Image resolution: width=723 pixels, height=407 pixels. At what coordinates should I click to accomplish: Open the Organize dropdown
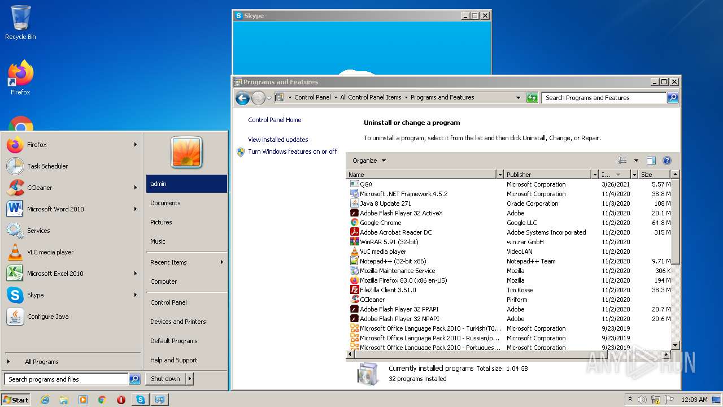click(x=369, y=161)
